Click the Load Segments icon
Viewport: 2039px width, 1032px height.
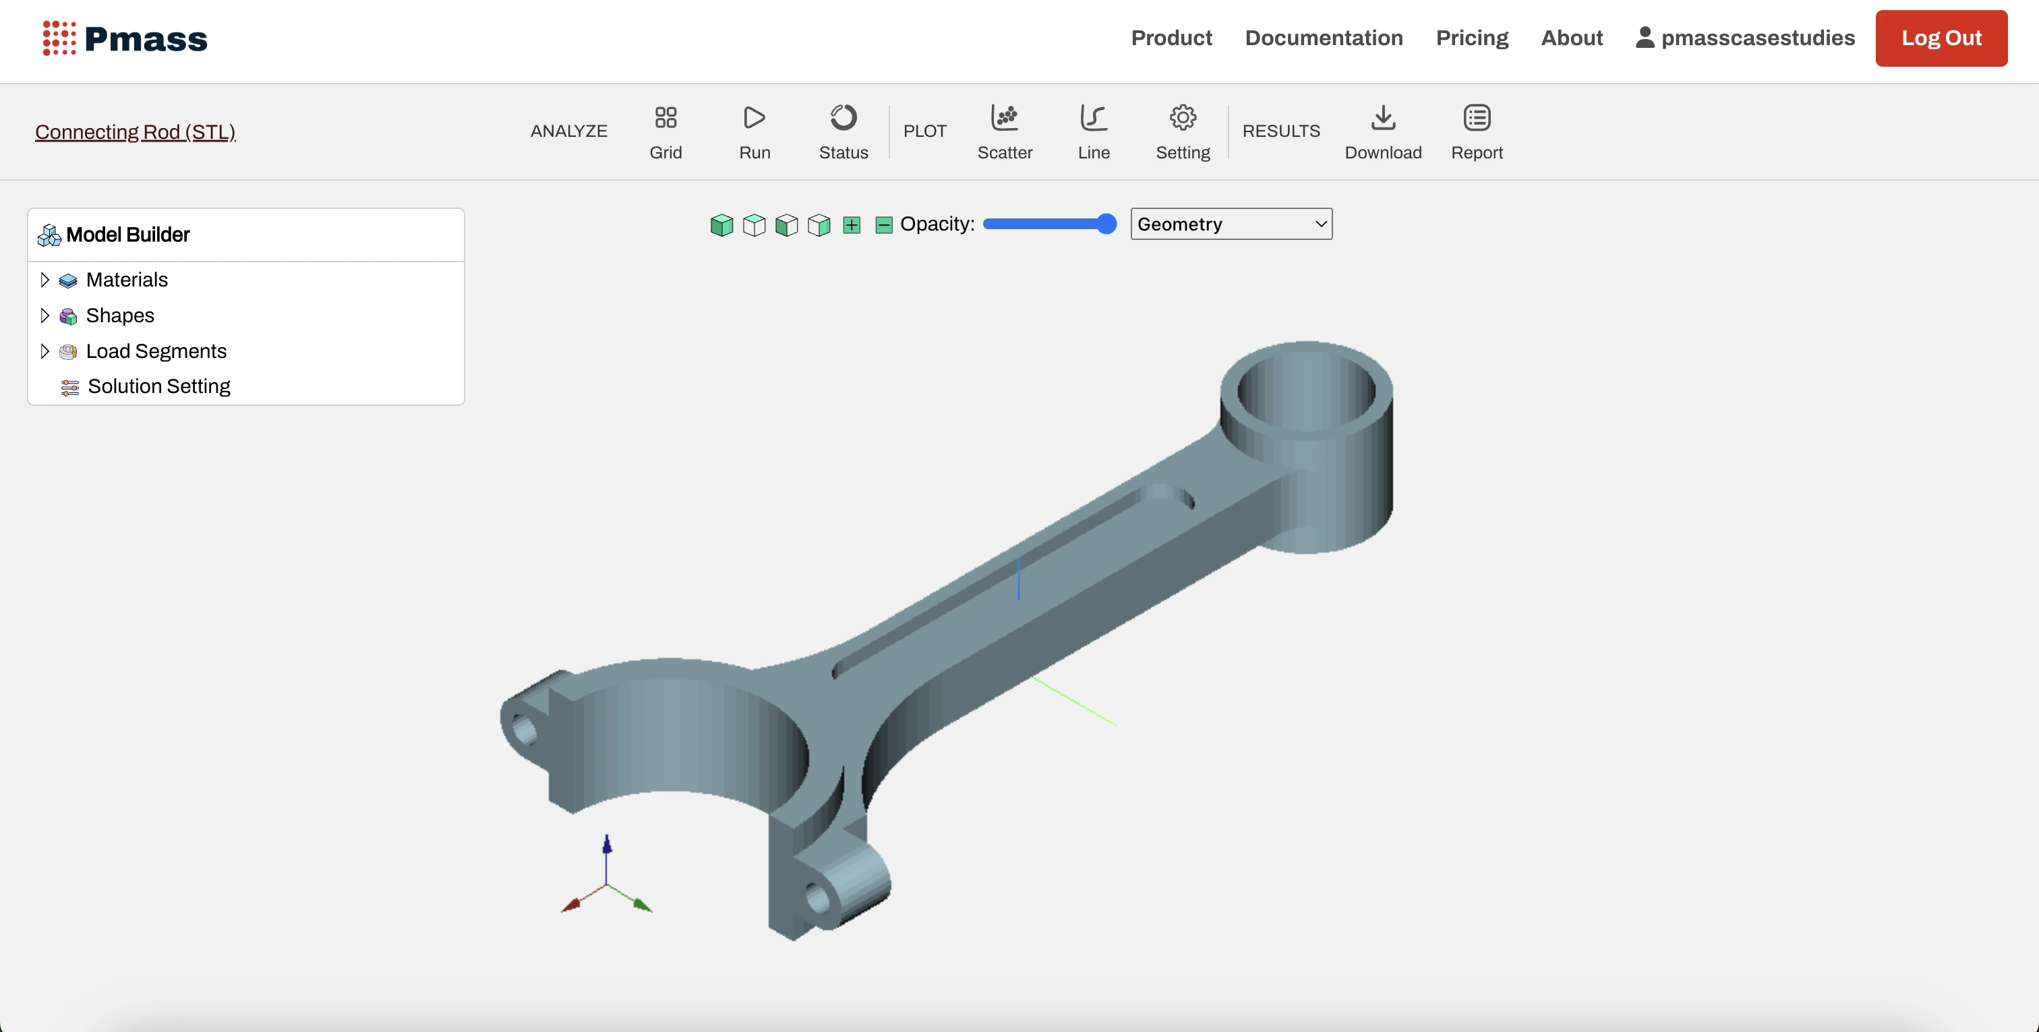[x=68, y=351]
